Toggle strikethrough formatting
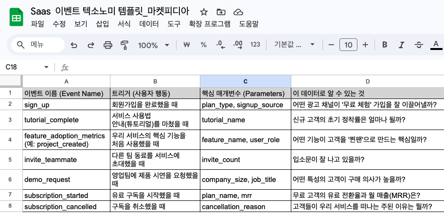The image size is (444, 213). (419, 45)
